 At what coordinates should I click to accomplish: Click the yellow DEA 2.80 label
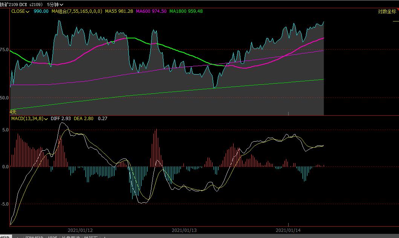tap(84, 119)
